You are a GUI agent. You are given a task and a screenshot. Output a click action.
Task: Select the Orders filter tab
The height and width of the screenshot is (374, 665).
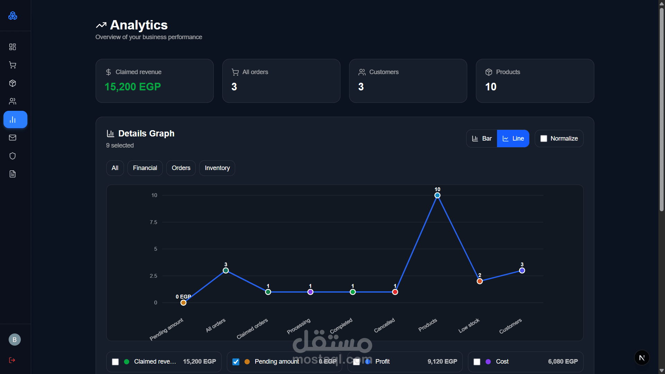click(x=181, y=168)
